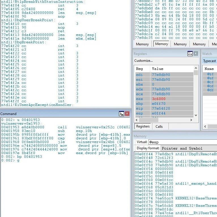Viewport: 217px width, 217px height.
Task: Click memory row 00e0ff64 ntdll!_except_hand
Action: [x=176, y=184]
